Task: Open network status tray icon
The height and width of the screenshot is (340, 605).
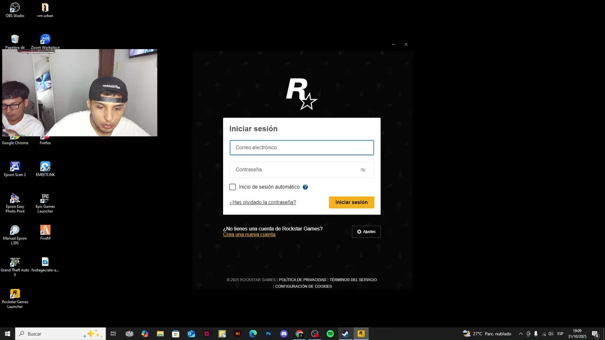Action: 544,334
